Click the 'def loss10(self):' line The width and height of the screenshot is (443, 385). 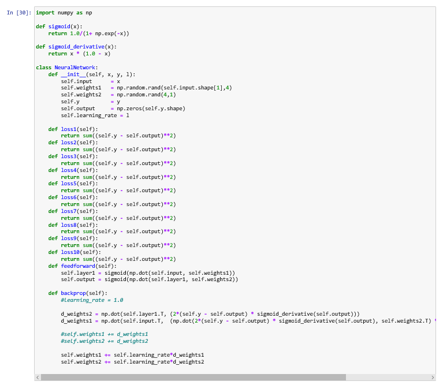tap(75, 252)
